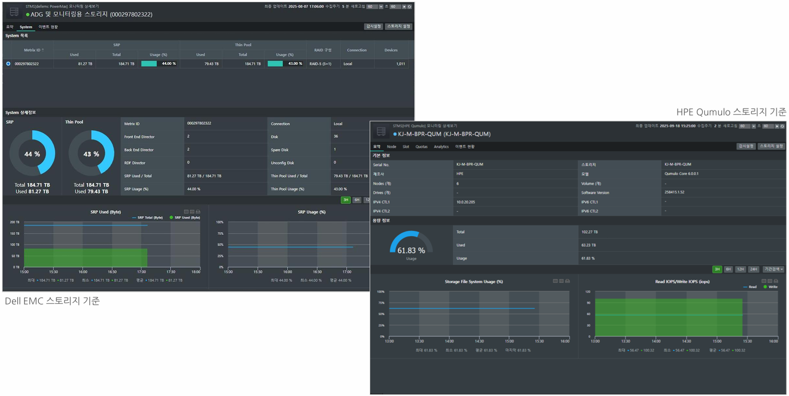Click the print icon on Storage File System Usage chart
The width and height of the screenshot is (789, 396).
pyautogui.click(x=568, y=281)
